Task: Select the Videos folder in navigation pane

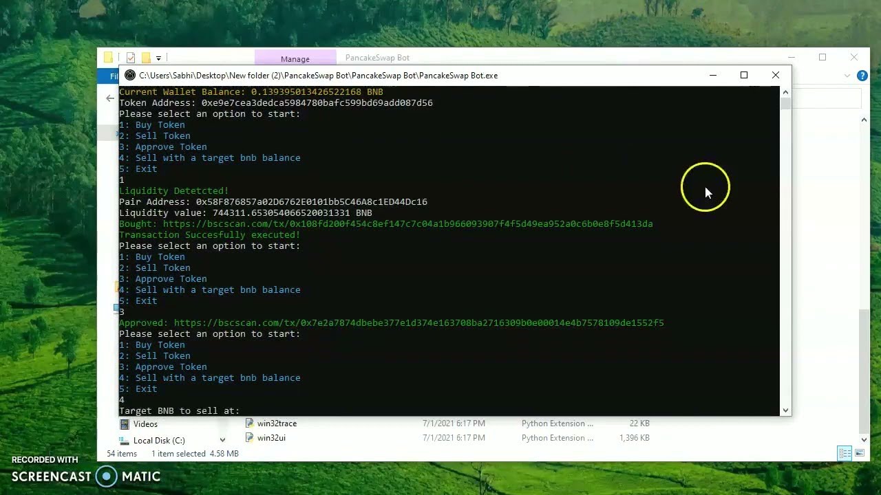Action: (145, 424)
